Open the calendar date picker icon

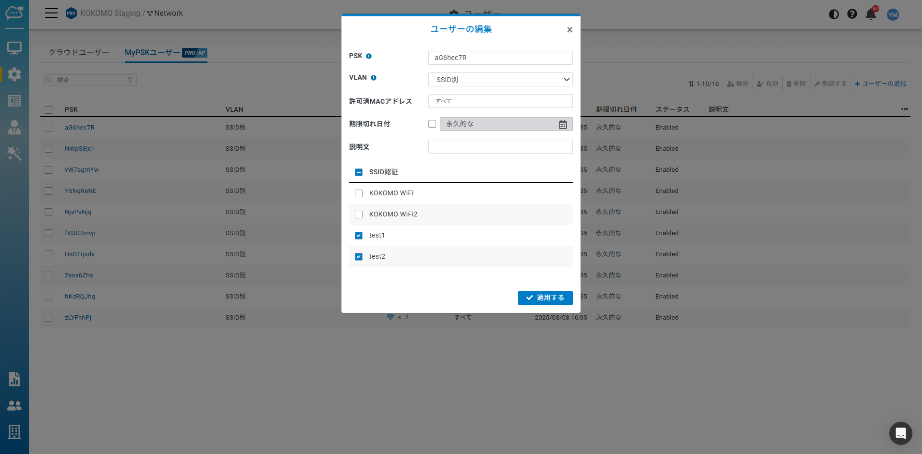[x=562, y=124]
